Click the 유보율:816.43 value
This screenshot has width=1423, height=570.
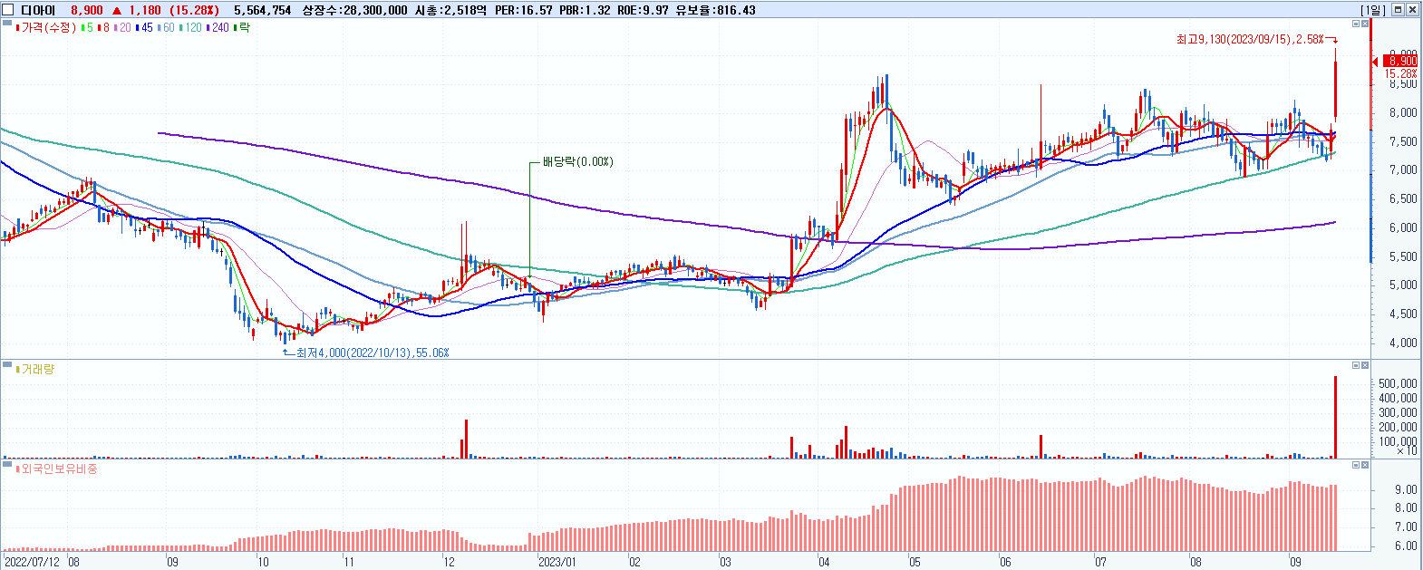point(715,10)
